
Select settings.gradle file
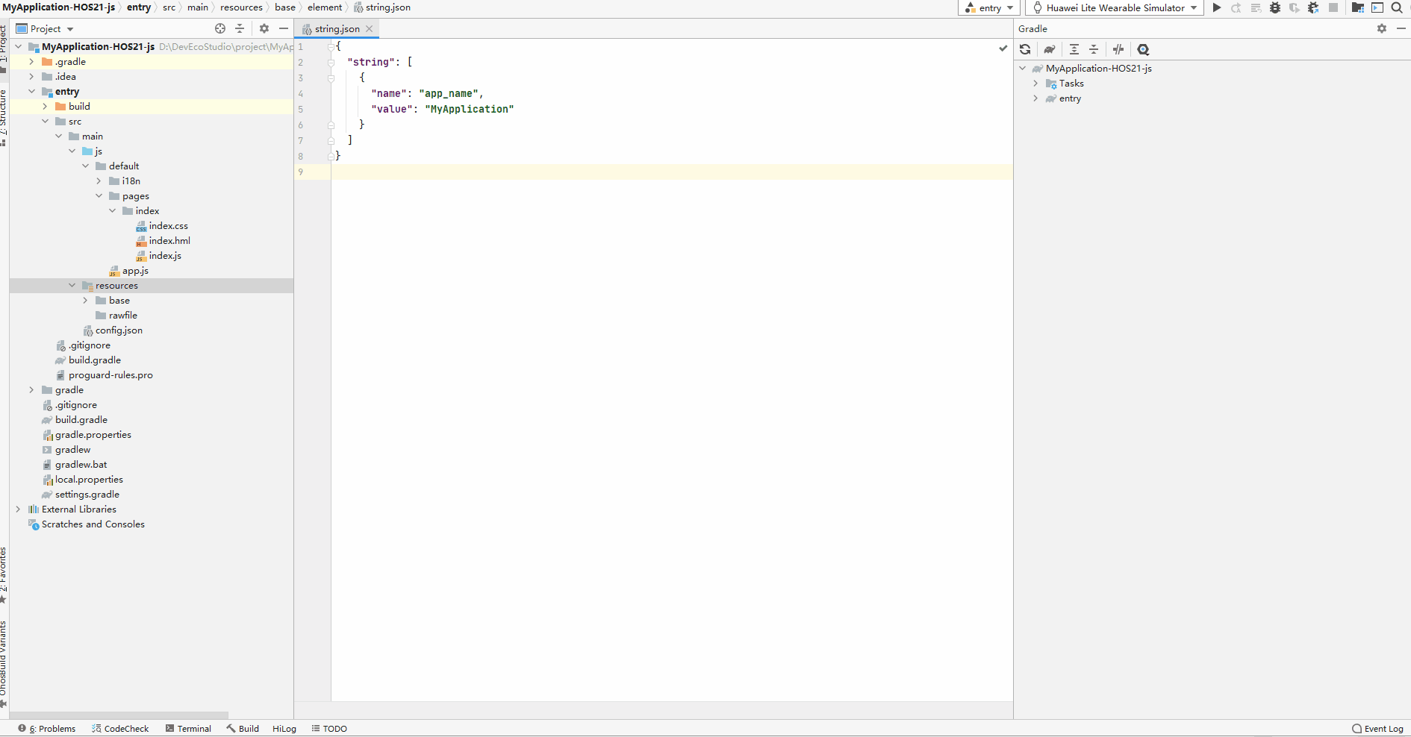(x=87, y=494)
